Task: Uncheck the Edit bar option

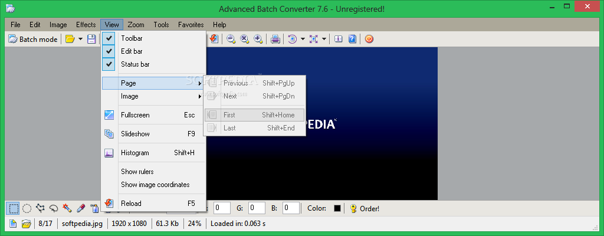Action: [x=153, y=51]
